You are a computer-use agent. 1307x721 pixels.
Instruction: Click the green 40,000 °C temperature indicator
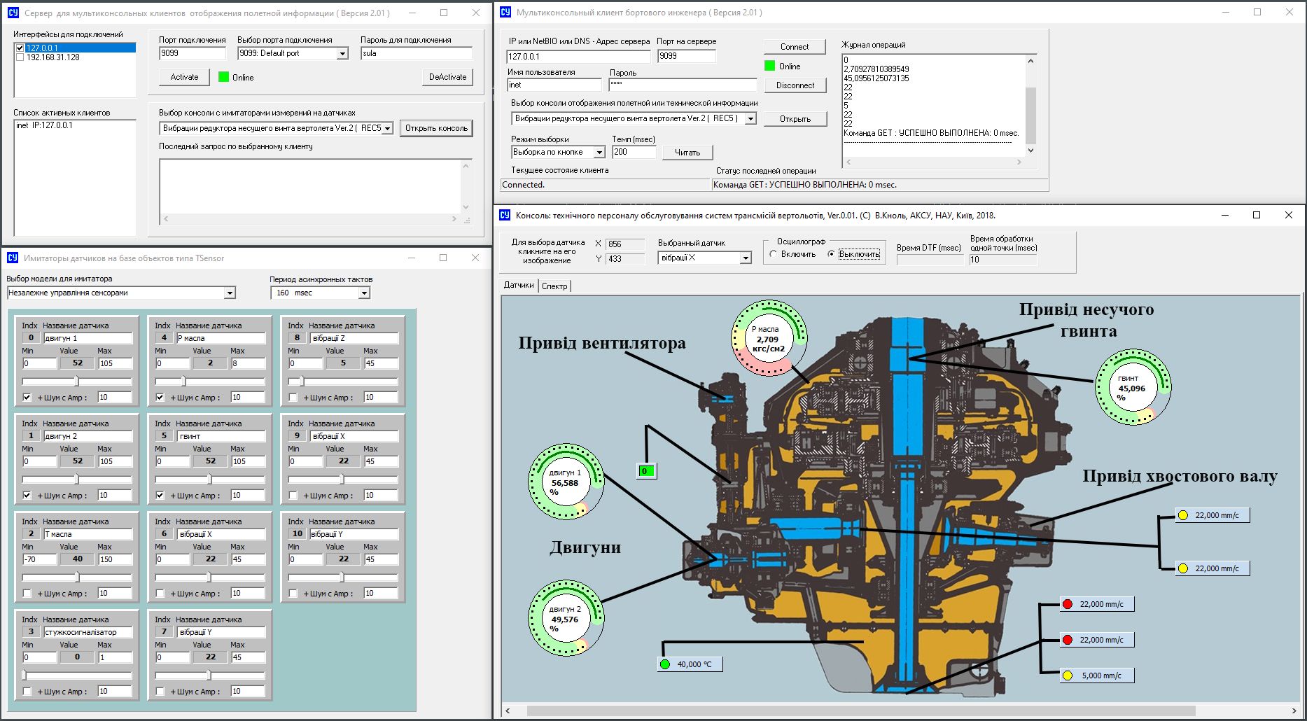pyautogui.click(x=690, y=664)
